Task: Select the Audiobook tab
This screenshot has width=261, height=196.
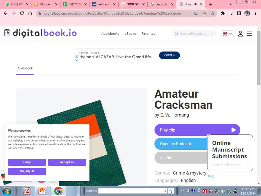Action: 25,68
